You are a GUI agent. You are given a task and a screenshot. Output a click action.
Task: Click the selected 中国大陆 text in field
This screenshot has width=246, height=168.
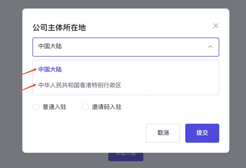(x=50, y=46)
